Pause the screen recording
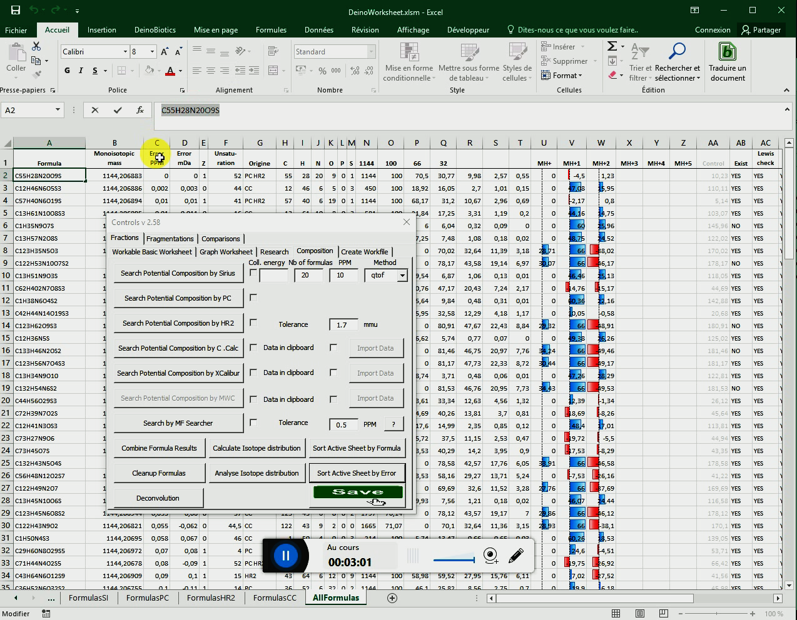797x620 pixels. tap(285, 556)
